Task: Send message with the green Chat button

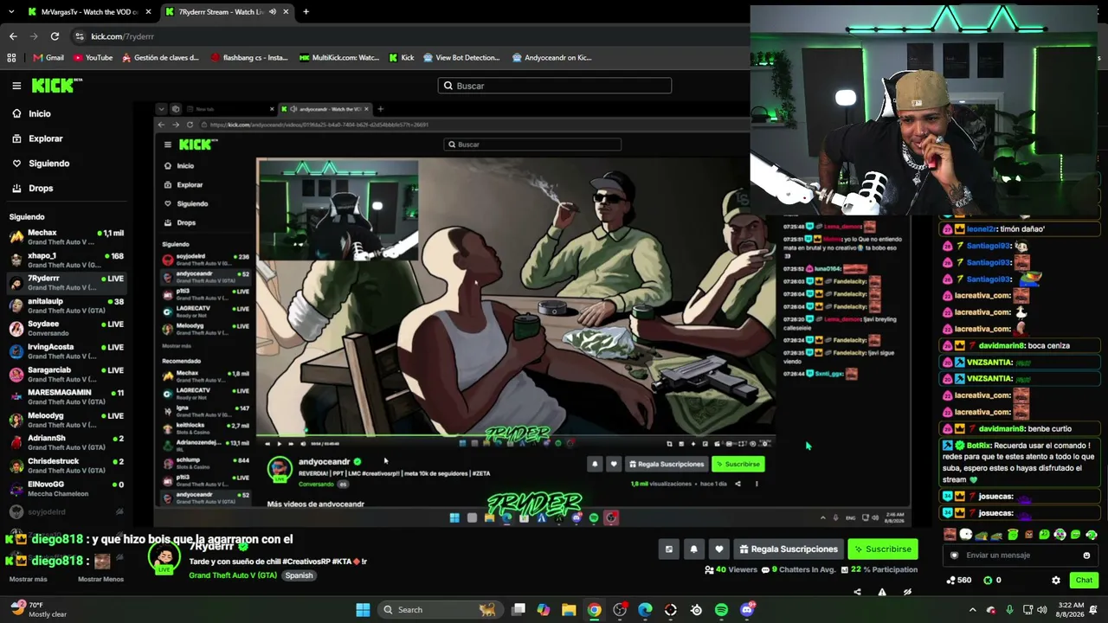Action: [x=1084, y=581]
